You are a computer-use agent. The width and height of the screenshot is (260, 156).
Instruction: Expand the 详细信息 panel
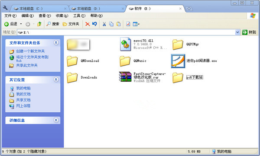point(56,120)
